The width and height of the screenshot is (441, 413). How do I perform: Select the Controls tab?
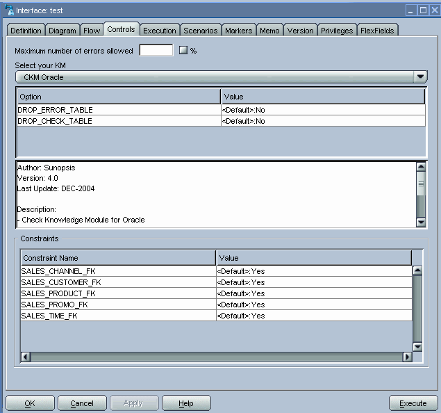(x=122, y=29)
